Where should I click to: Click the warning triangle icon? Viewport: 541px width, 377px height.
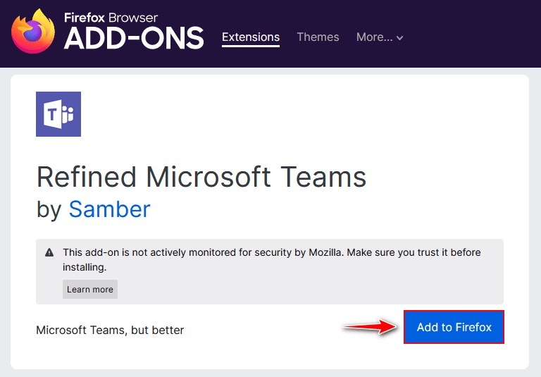tap(49, 253)
